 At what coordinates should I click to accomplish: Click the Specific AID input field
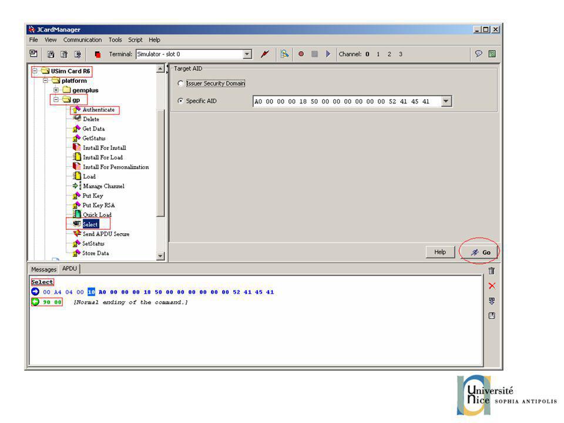click(x=347, y=102)
